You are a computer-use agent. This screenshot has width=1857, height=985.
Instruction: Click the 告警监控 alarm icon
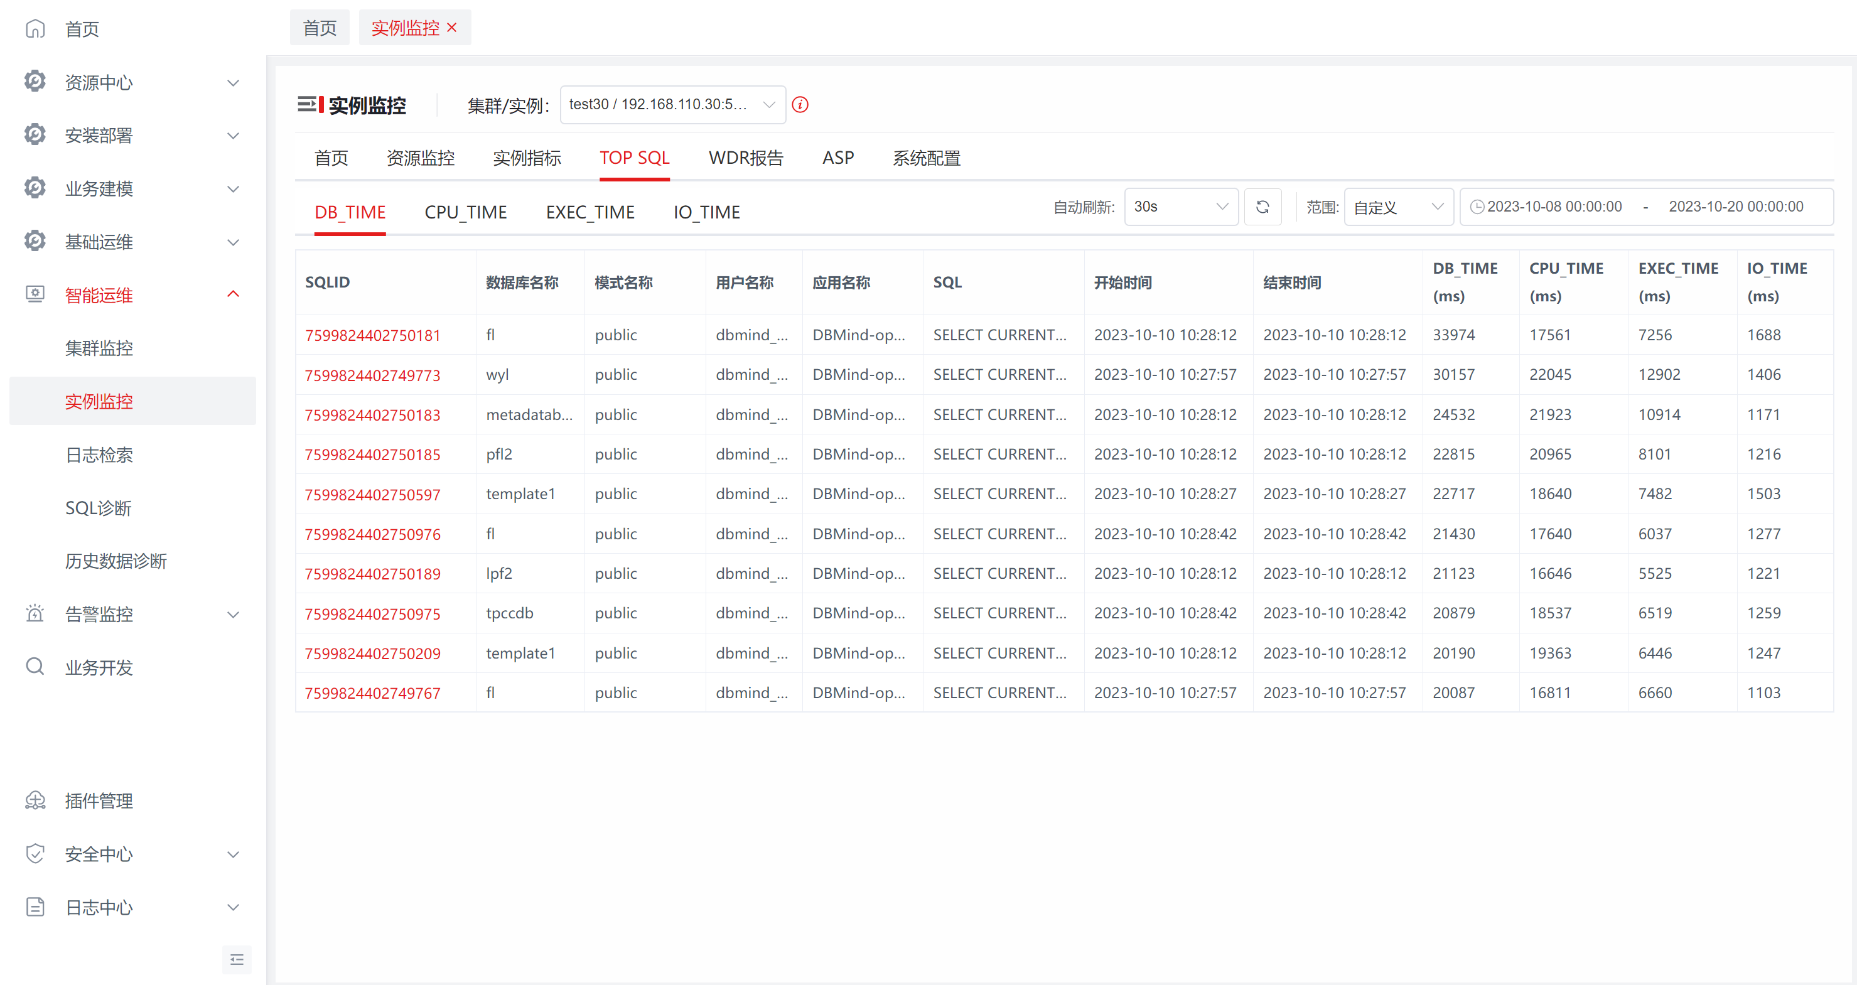[x=35, y=613]
